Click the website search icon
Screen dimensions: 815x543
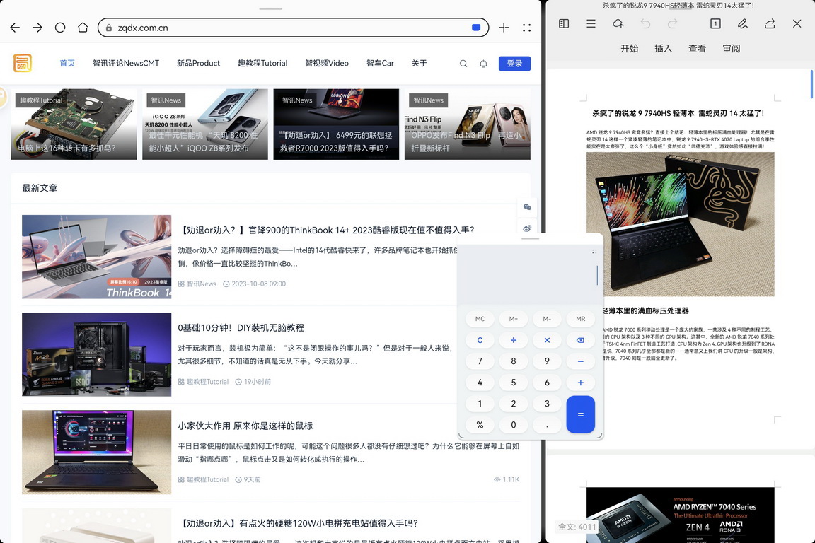tap(463, 64)
